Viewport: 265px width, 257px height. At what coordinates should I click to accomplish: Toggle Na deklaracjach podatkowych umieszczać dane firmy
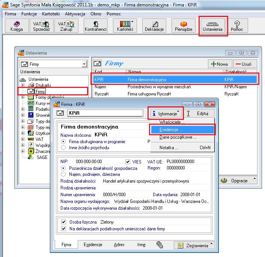(63, 229)
